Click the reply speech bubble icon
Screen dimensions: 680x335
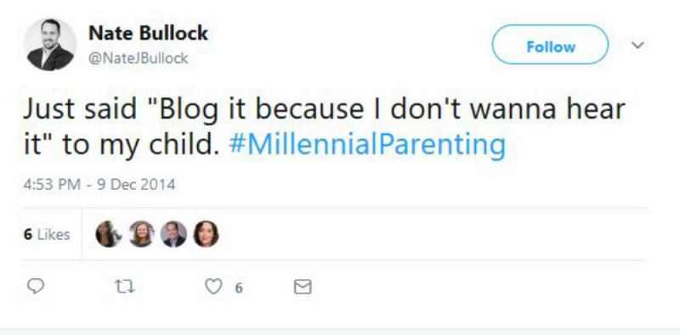36,287
